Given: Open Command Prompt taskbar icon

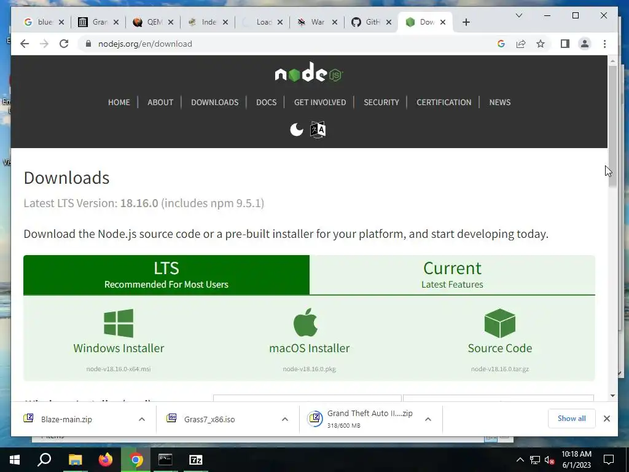Looking at the screenshot, I should pyautogui.click(x=165, y=460).
